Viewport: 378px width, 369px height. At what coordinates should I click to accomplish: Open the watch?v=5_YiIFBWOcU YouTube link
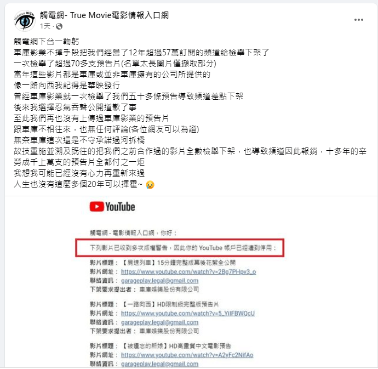coord(187,313)
